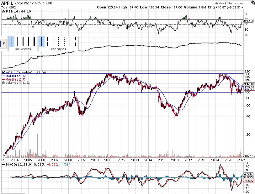Click the MACD(12,26,9) legend label

(19, 165)
